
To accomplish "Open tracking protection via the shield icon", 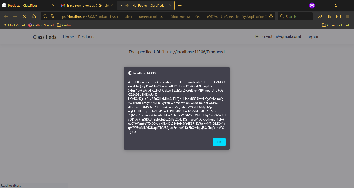I will [45, 16].
